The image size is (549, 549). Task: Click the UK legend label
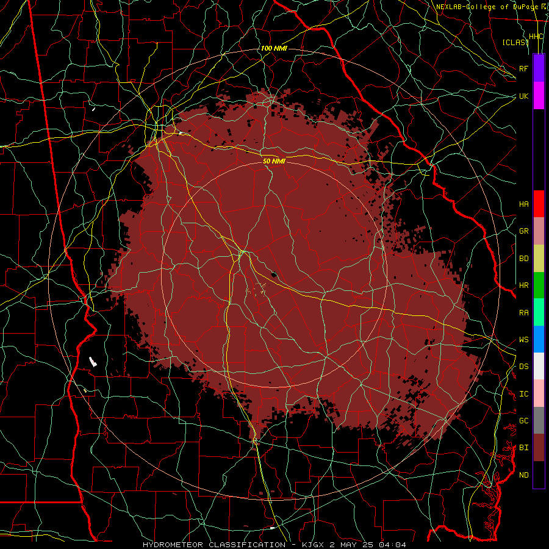(523, 96)
